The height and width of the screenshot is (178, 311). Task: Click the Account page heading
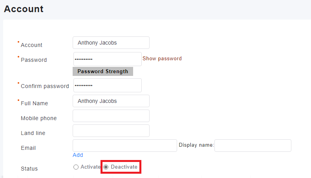(24, 9)
